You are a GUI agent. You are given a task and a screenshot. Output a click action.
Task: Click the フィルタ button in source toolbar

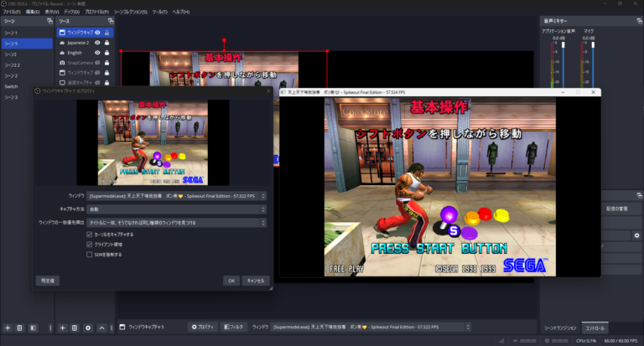click(x=234, y=327)
